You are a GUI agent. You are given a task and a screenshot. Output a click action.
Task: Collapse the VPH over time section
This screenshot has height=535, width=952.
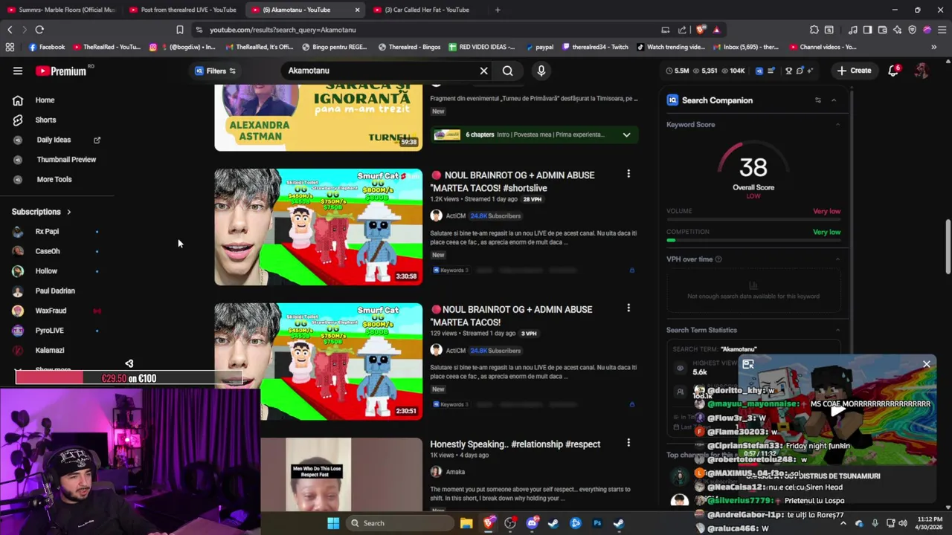pos(837,259)
